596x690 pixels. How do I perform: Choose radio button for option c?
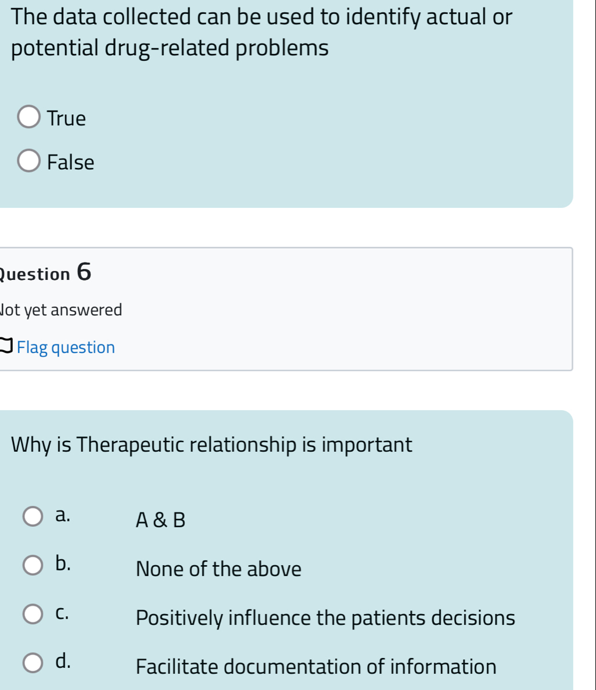pos(33,613)
